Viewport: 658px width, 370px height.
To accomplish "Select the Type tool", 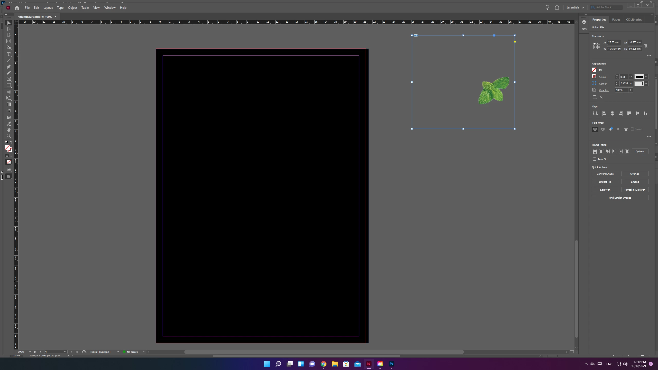I will click(x=8, y=54).
